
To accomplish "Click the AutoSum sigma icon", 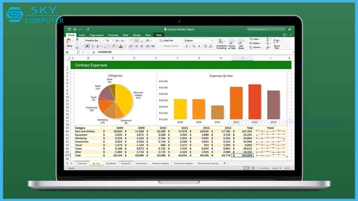I will (268, 39).
